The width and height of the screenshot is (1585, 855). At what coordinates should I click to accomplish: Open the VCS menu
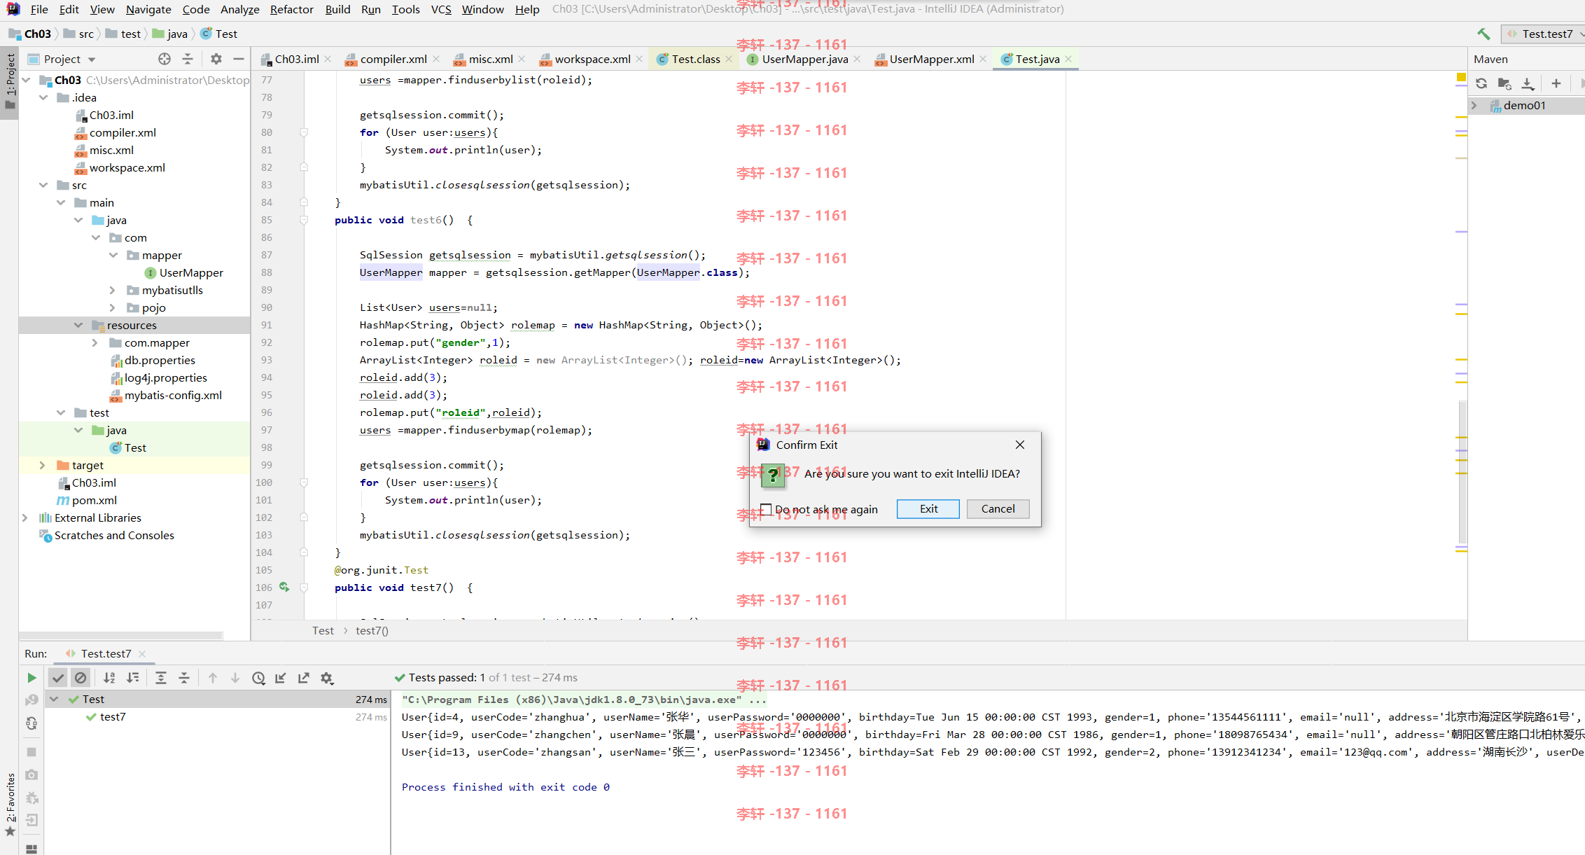pos(441,9)
